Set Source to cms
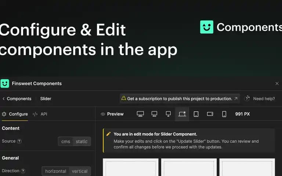Image resolution: width=282 pixels, height=176 pixels. click(66, 142)
